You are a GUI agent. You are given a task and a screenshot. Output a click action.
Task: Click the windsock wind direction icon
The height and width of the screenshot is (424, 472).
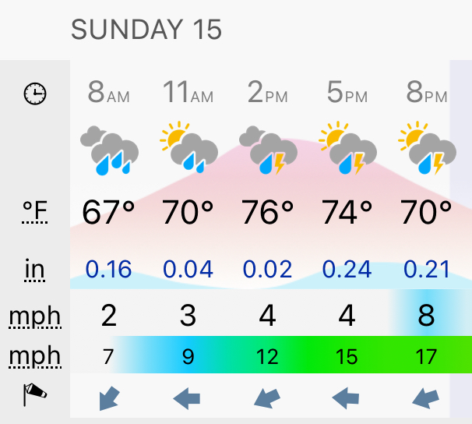[35, 394]
